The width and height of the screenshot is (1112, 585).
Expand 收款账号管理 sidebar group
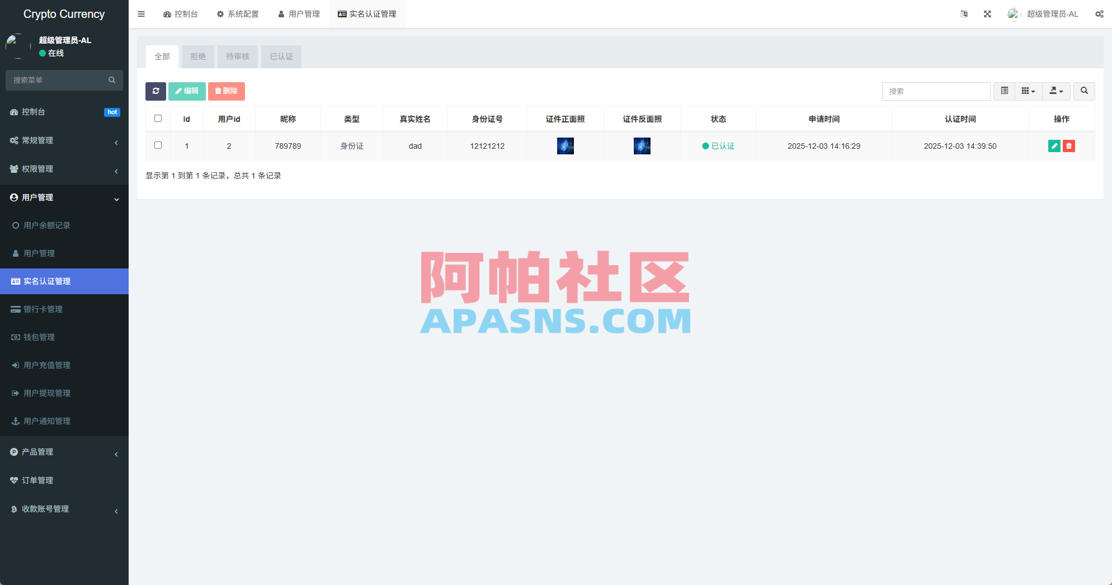64,509
